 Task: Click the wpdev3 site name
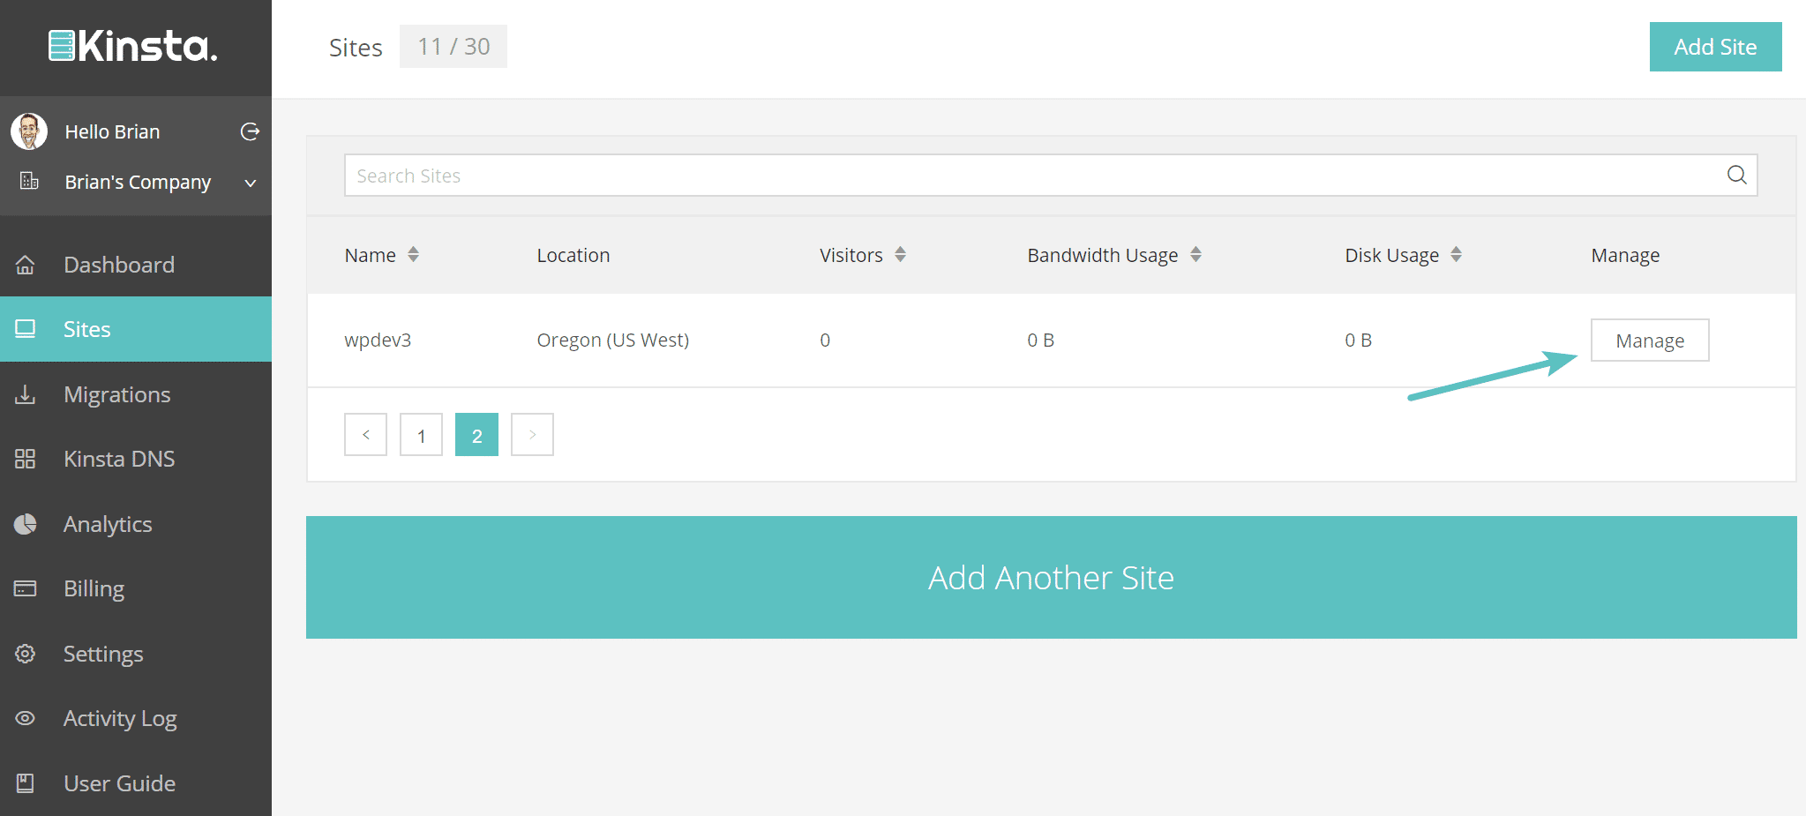click(x=378, y=341)
